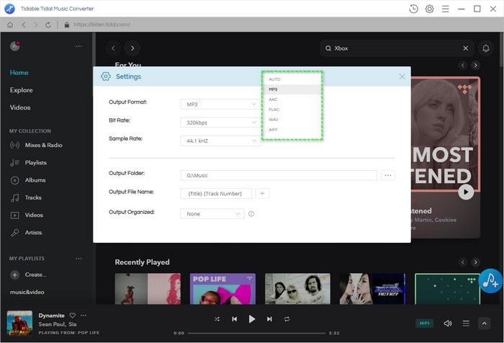Toggle shuffle playback
Screen dimensions: 504x343
[x=217, y=319]
